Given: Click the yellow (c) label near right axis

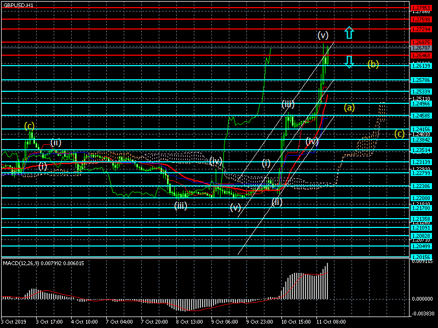Looking at the screenshot, I should pyautogui.click(x=399, y=133).
